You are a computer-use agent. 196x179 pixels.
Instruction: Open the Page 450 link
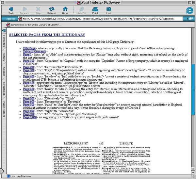click(x=29, y=89)
